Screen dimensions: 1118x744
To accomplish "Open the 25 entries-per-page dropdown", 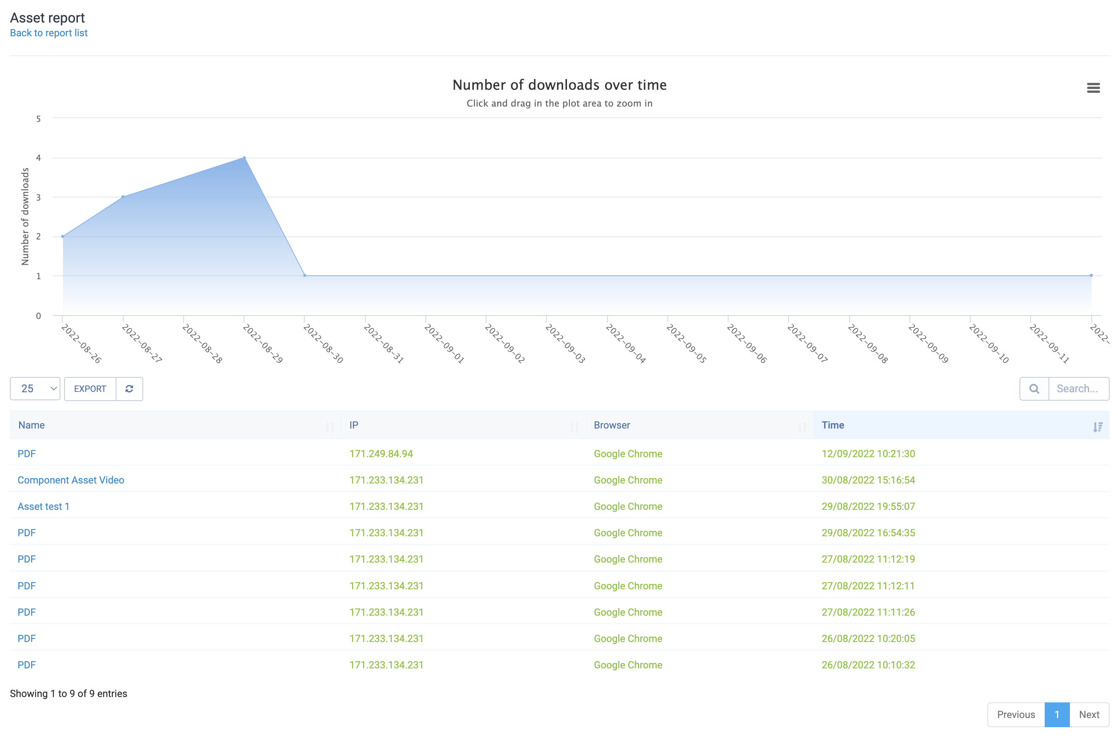I will 35,388.
